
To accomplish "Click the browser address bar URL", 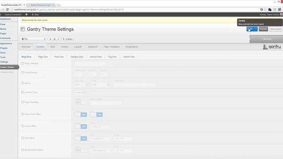I will [69, 10].
